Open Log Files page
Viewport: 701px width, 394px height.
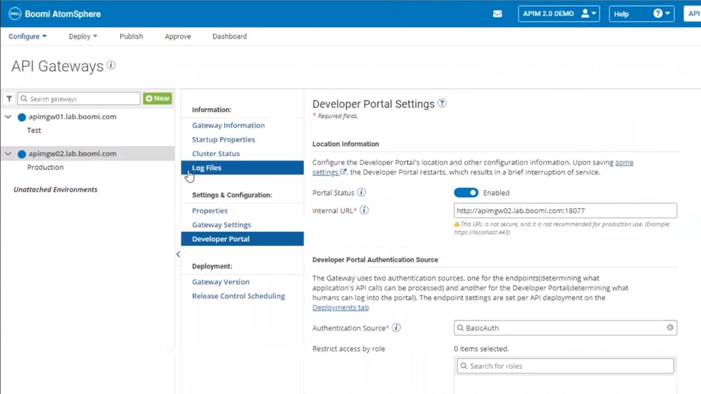[242, 168]
